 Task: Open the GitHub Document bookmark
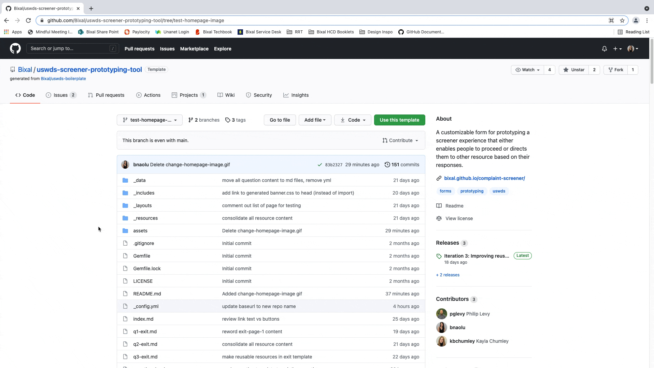point(421,32)
